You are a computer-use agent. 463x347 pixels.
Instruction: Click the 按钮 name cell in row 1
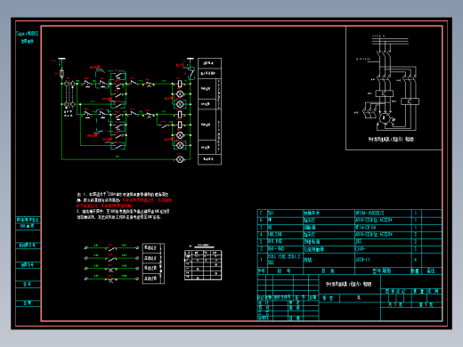point(329,260)
